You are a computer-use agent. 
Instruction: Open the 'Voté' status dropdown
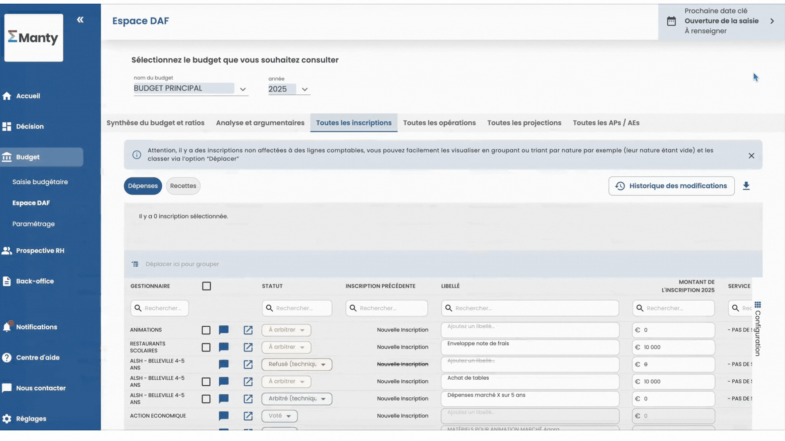point(280,416)
